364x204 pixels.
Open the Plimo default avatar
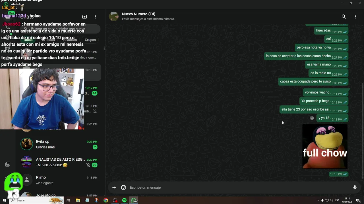(26, 180)
